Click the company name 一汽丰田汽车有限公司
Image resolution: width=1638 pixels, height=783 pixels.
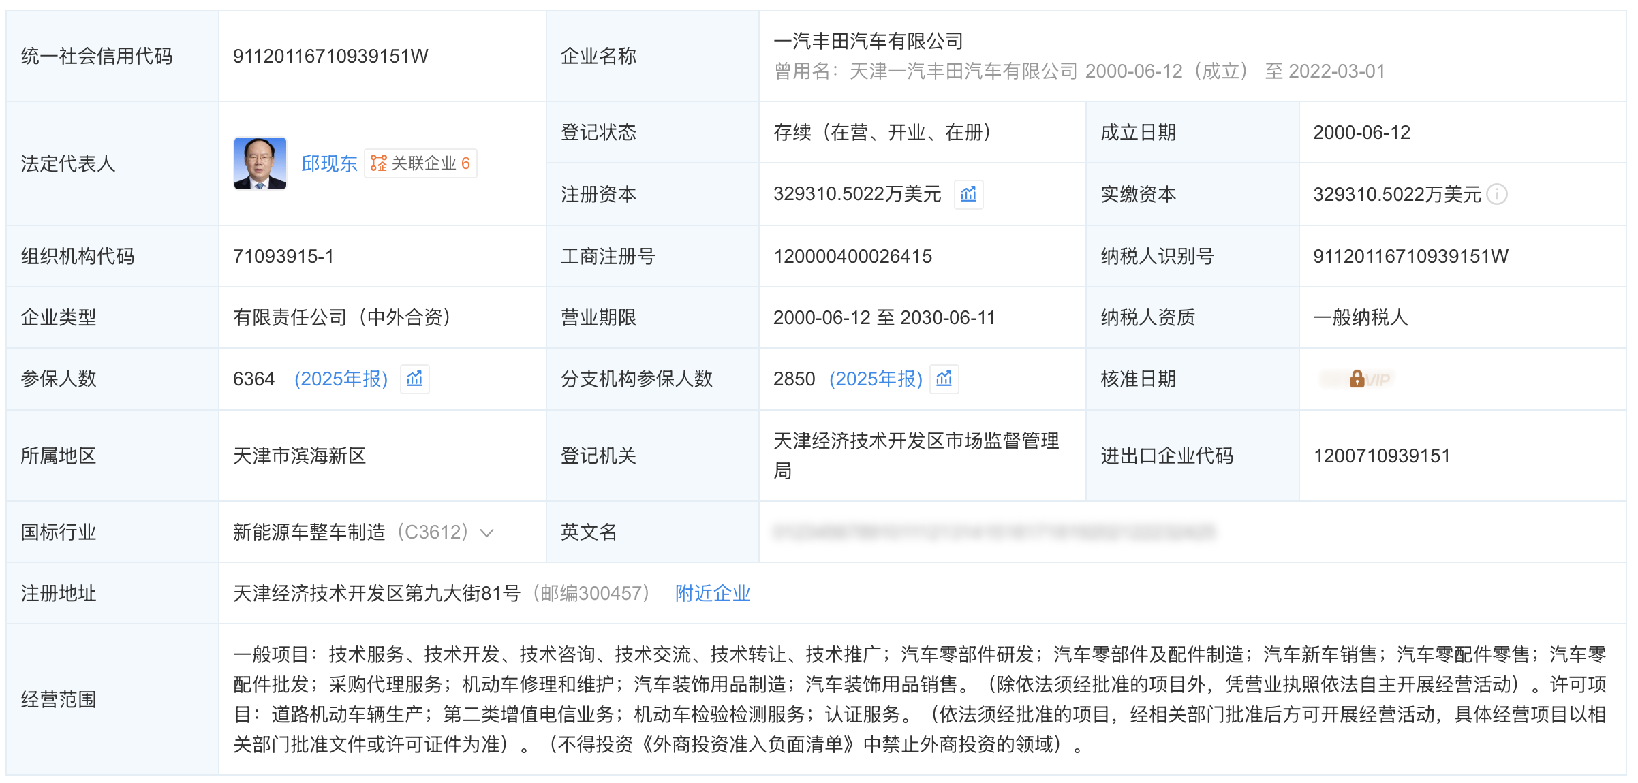tap(868, 42)
